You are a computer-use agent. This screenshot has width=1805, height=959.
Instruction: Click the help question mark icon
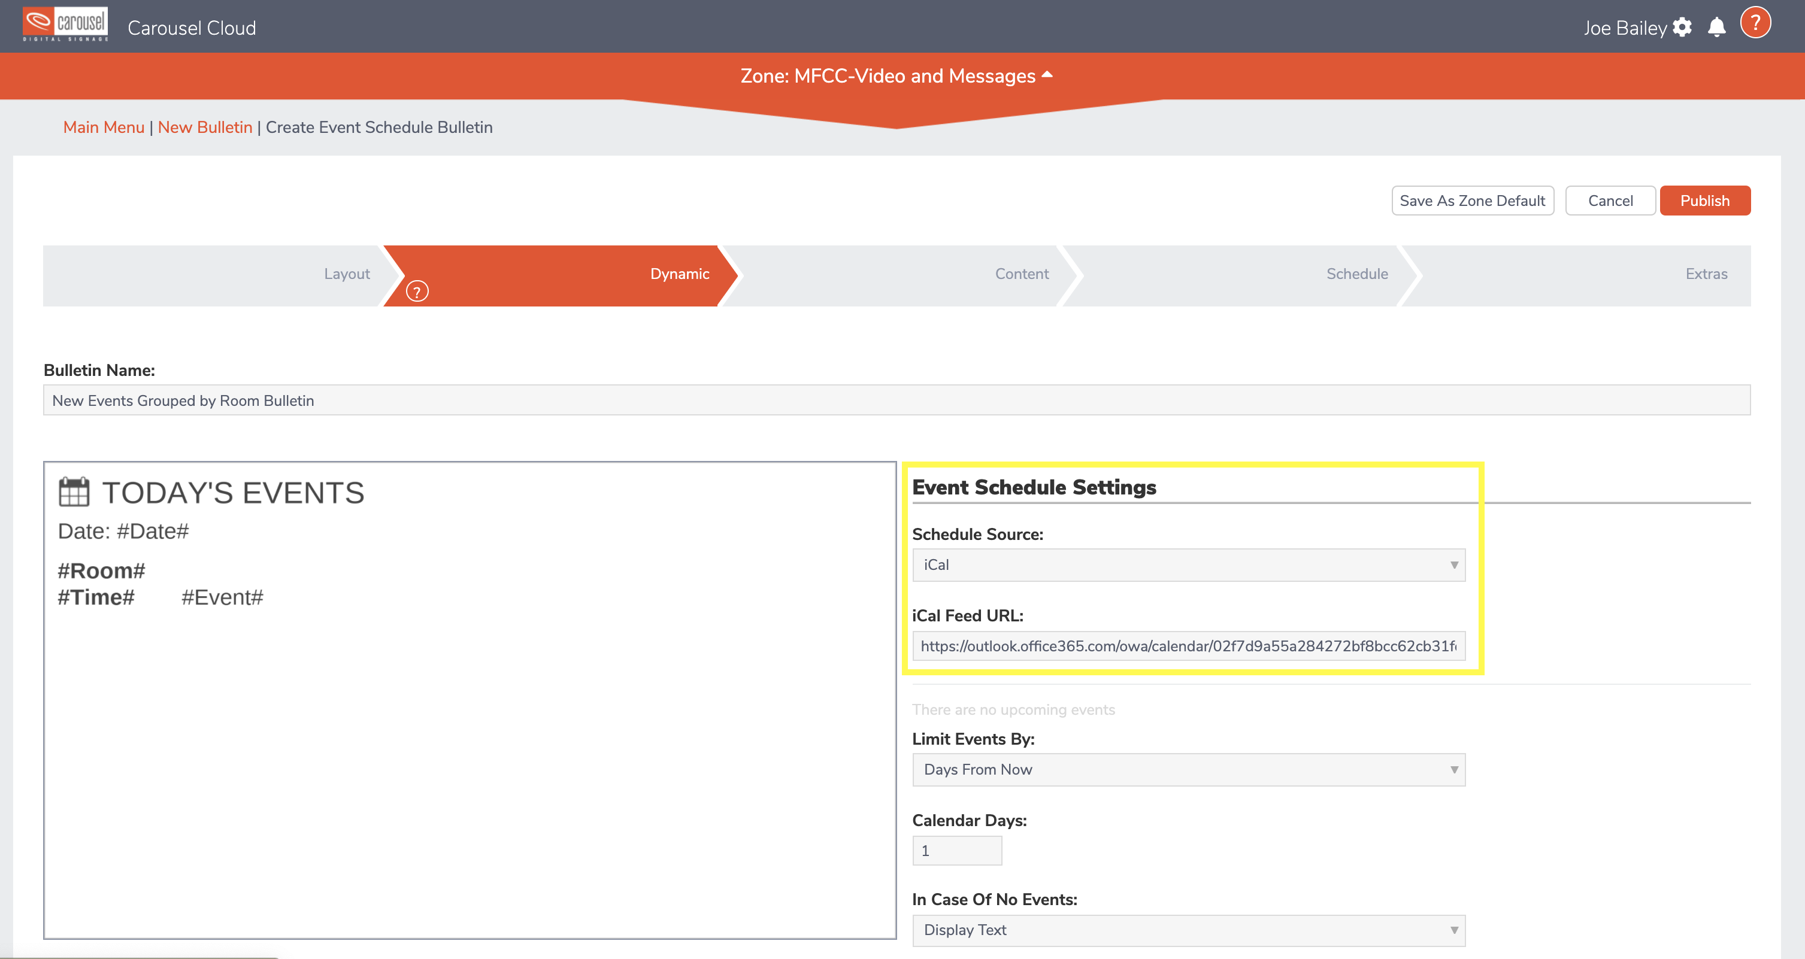tap(1755, 22)
